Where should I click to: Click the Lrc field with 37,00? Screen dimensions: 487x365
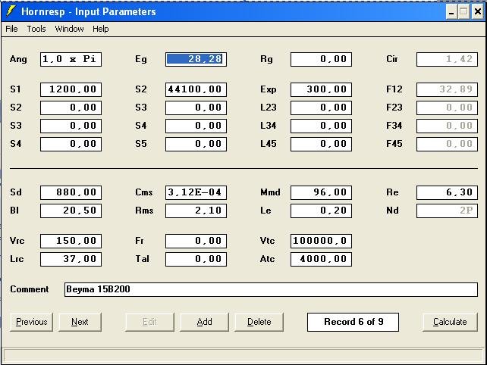71,259
